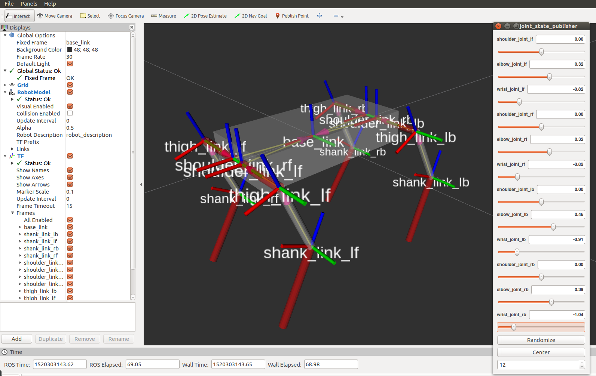Pick the Measure tool
This screenshot has height=376, width=596.
pyautogui.click(x=163, y=16)
